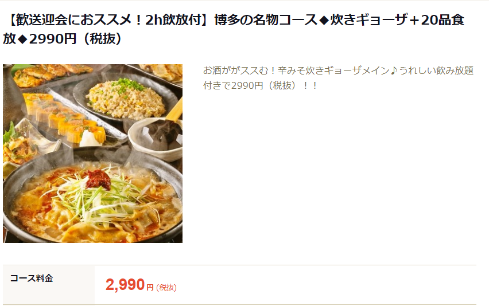Click 2990円（税抜）in the title's second line
Screen dimensions: 489x306
[75, 39]
